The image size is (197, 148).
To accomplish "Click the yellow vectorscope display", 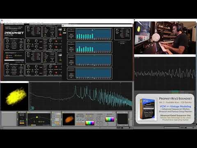I will coord(15,97).
